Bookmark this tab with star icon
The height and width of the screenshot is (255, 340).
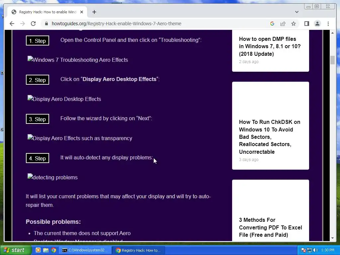[x=294, y=24]
